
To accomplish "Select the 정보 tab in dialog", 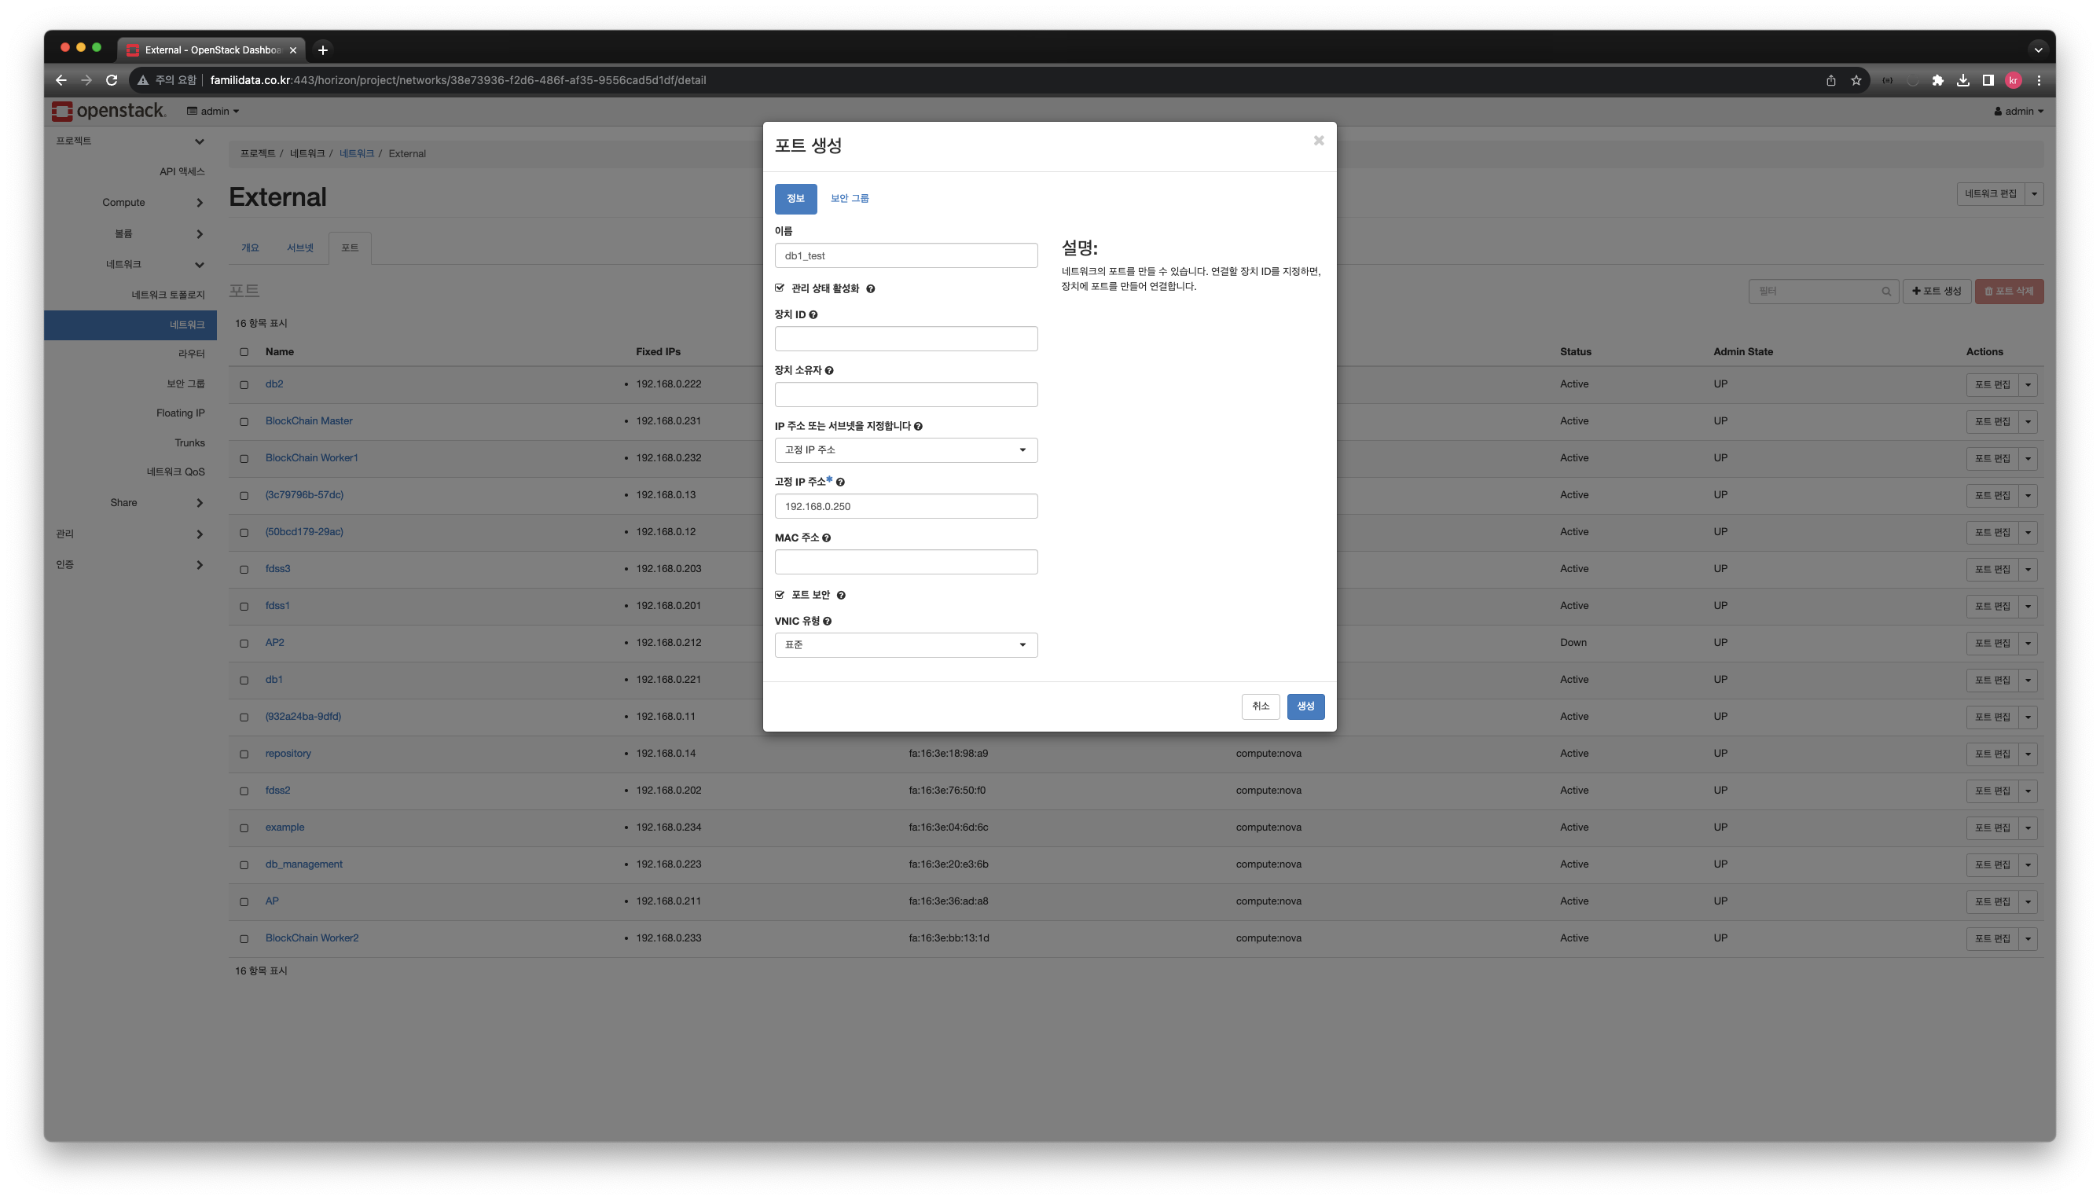I will tap(795, 199).
